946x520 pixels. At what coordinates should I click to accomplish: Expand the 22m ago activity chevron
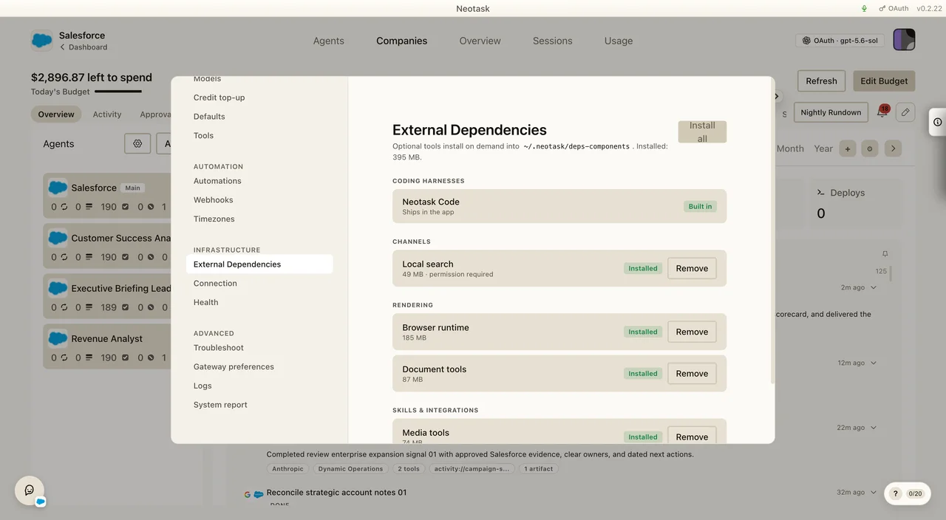(874, 428)
